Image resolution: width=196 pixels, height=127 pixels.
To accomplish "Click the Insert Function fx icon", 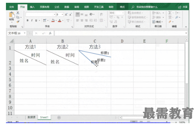I will (x=50, y=33).
